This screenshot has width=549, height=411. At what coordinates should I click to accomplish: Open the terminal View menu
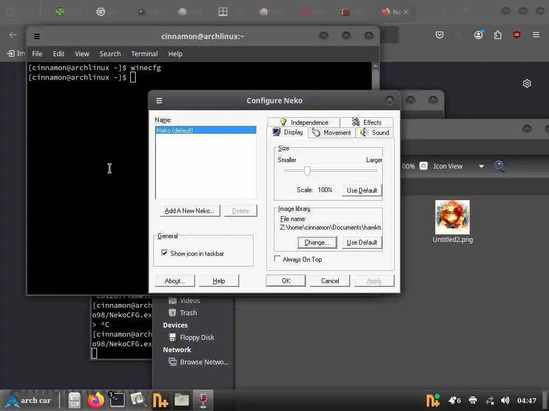pyautogui.click(x=82, y=54)
